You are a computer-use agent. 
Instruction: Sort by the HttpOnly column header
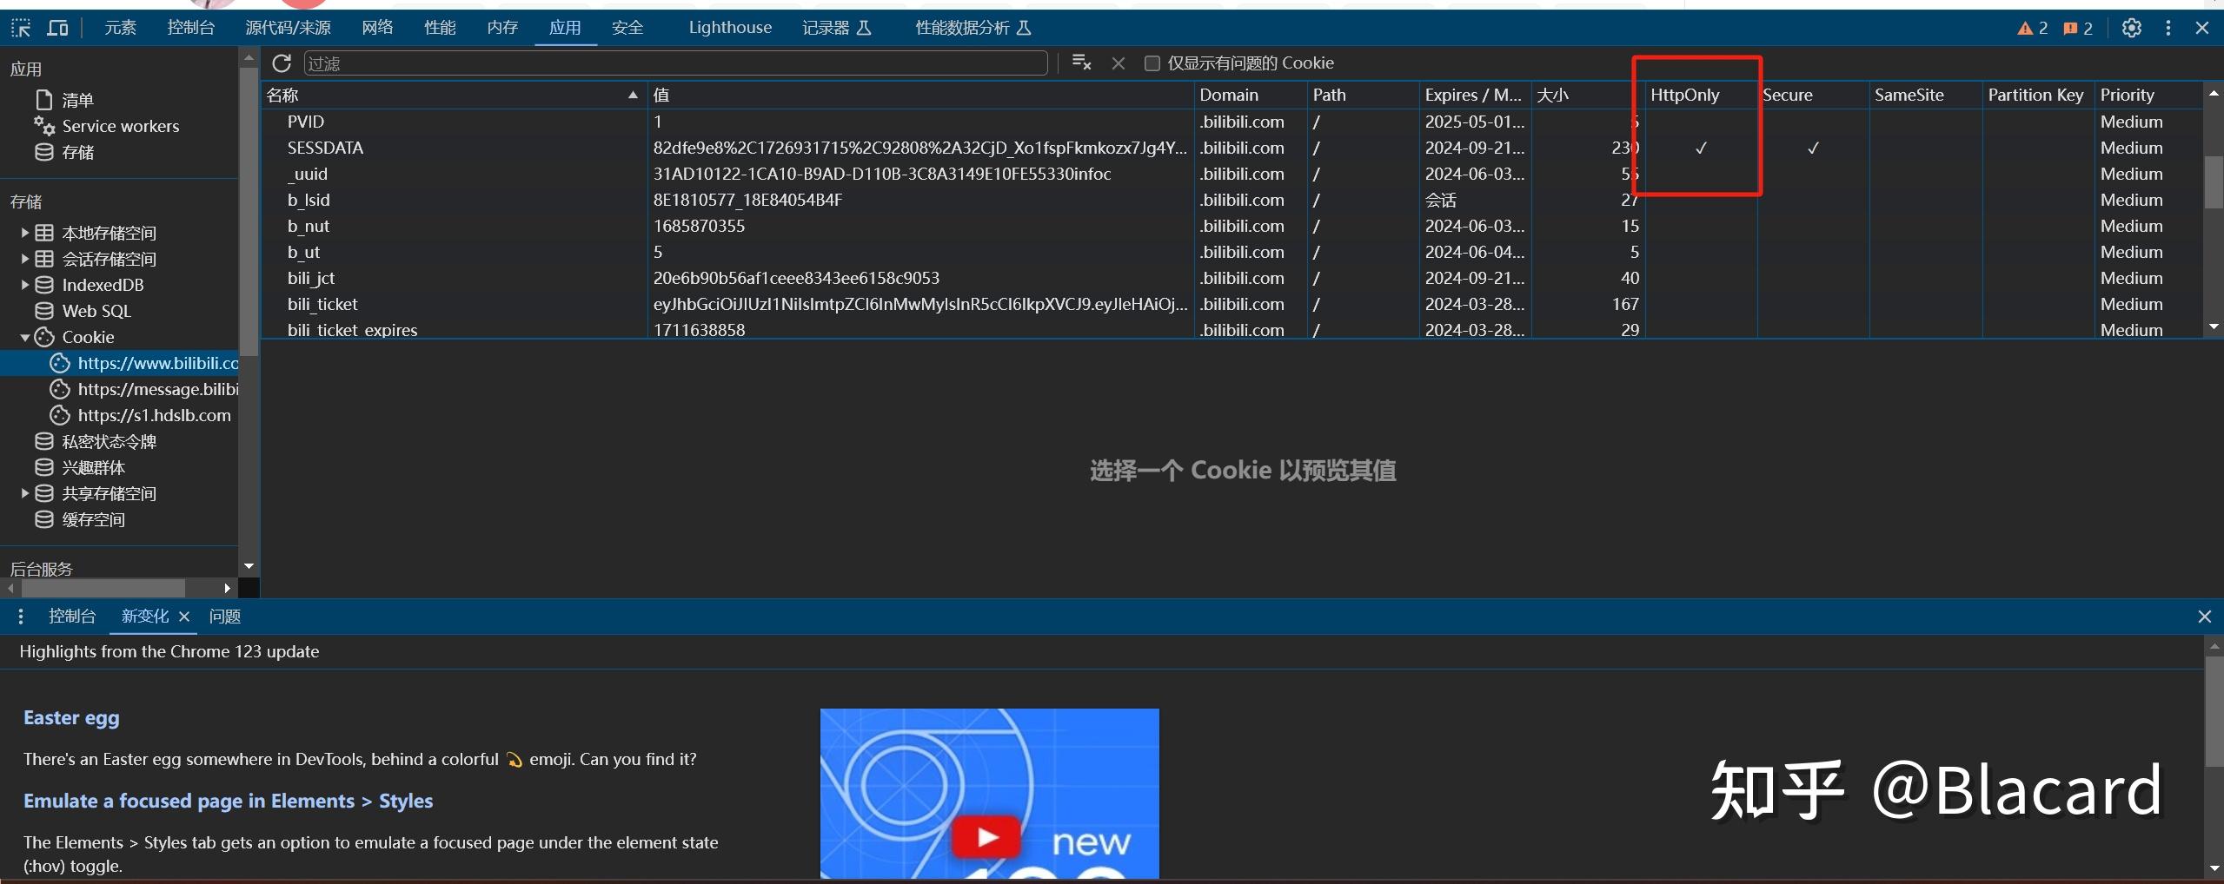click(1700, 95)
